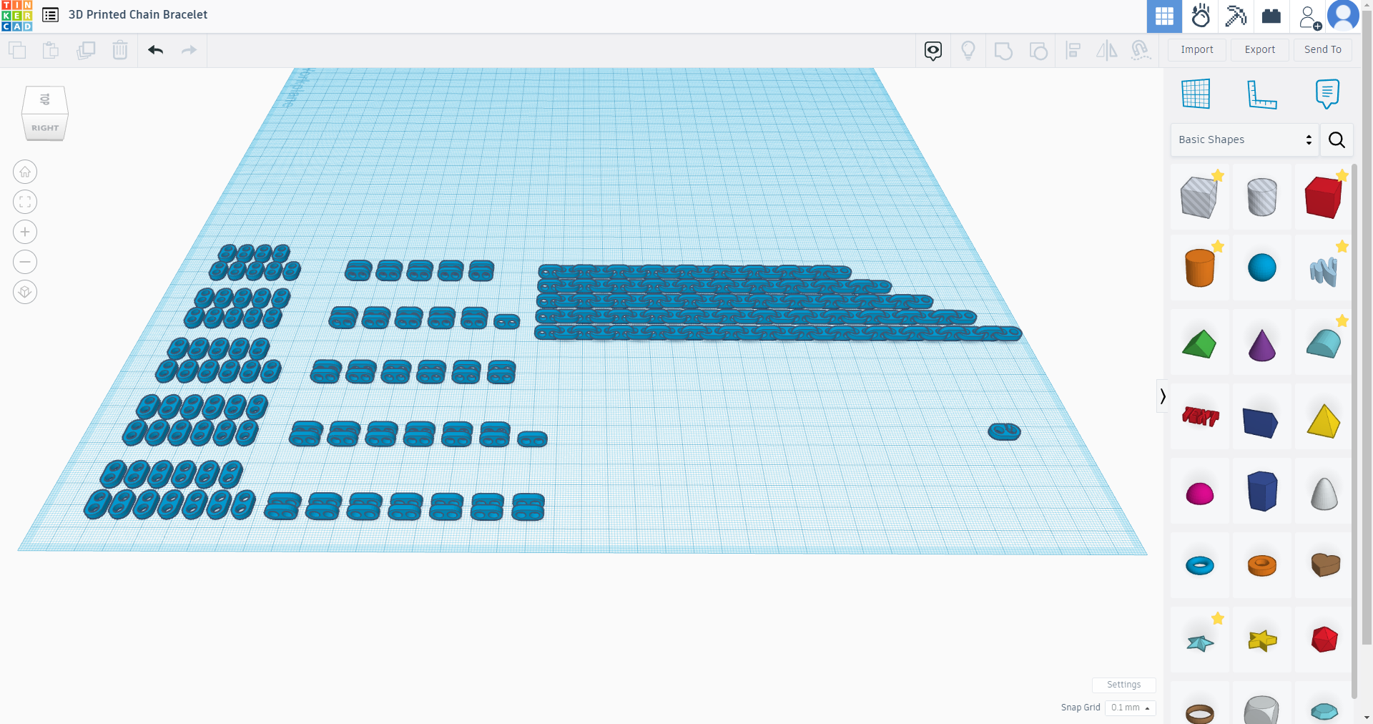Image resolution: width=1373 pixels, height=724 pixels.
Task: Open the shape search magnifier
Action: 1336,140
